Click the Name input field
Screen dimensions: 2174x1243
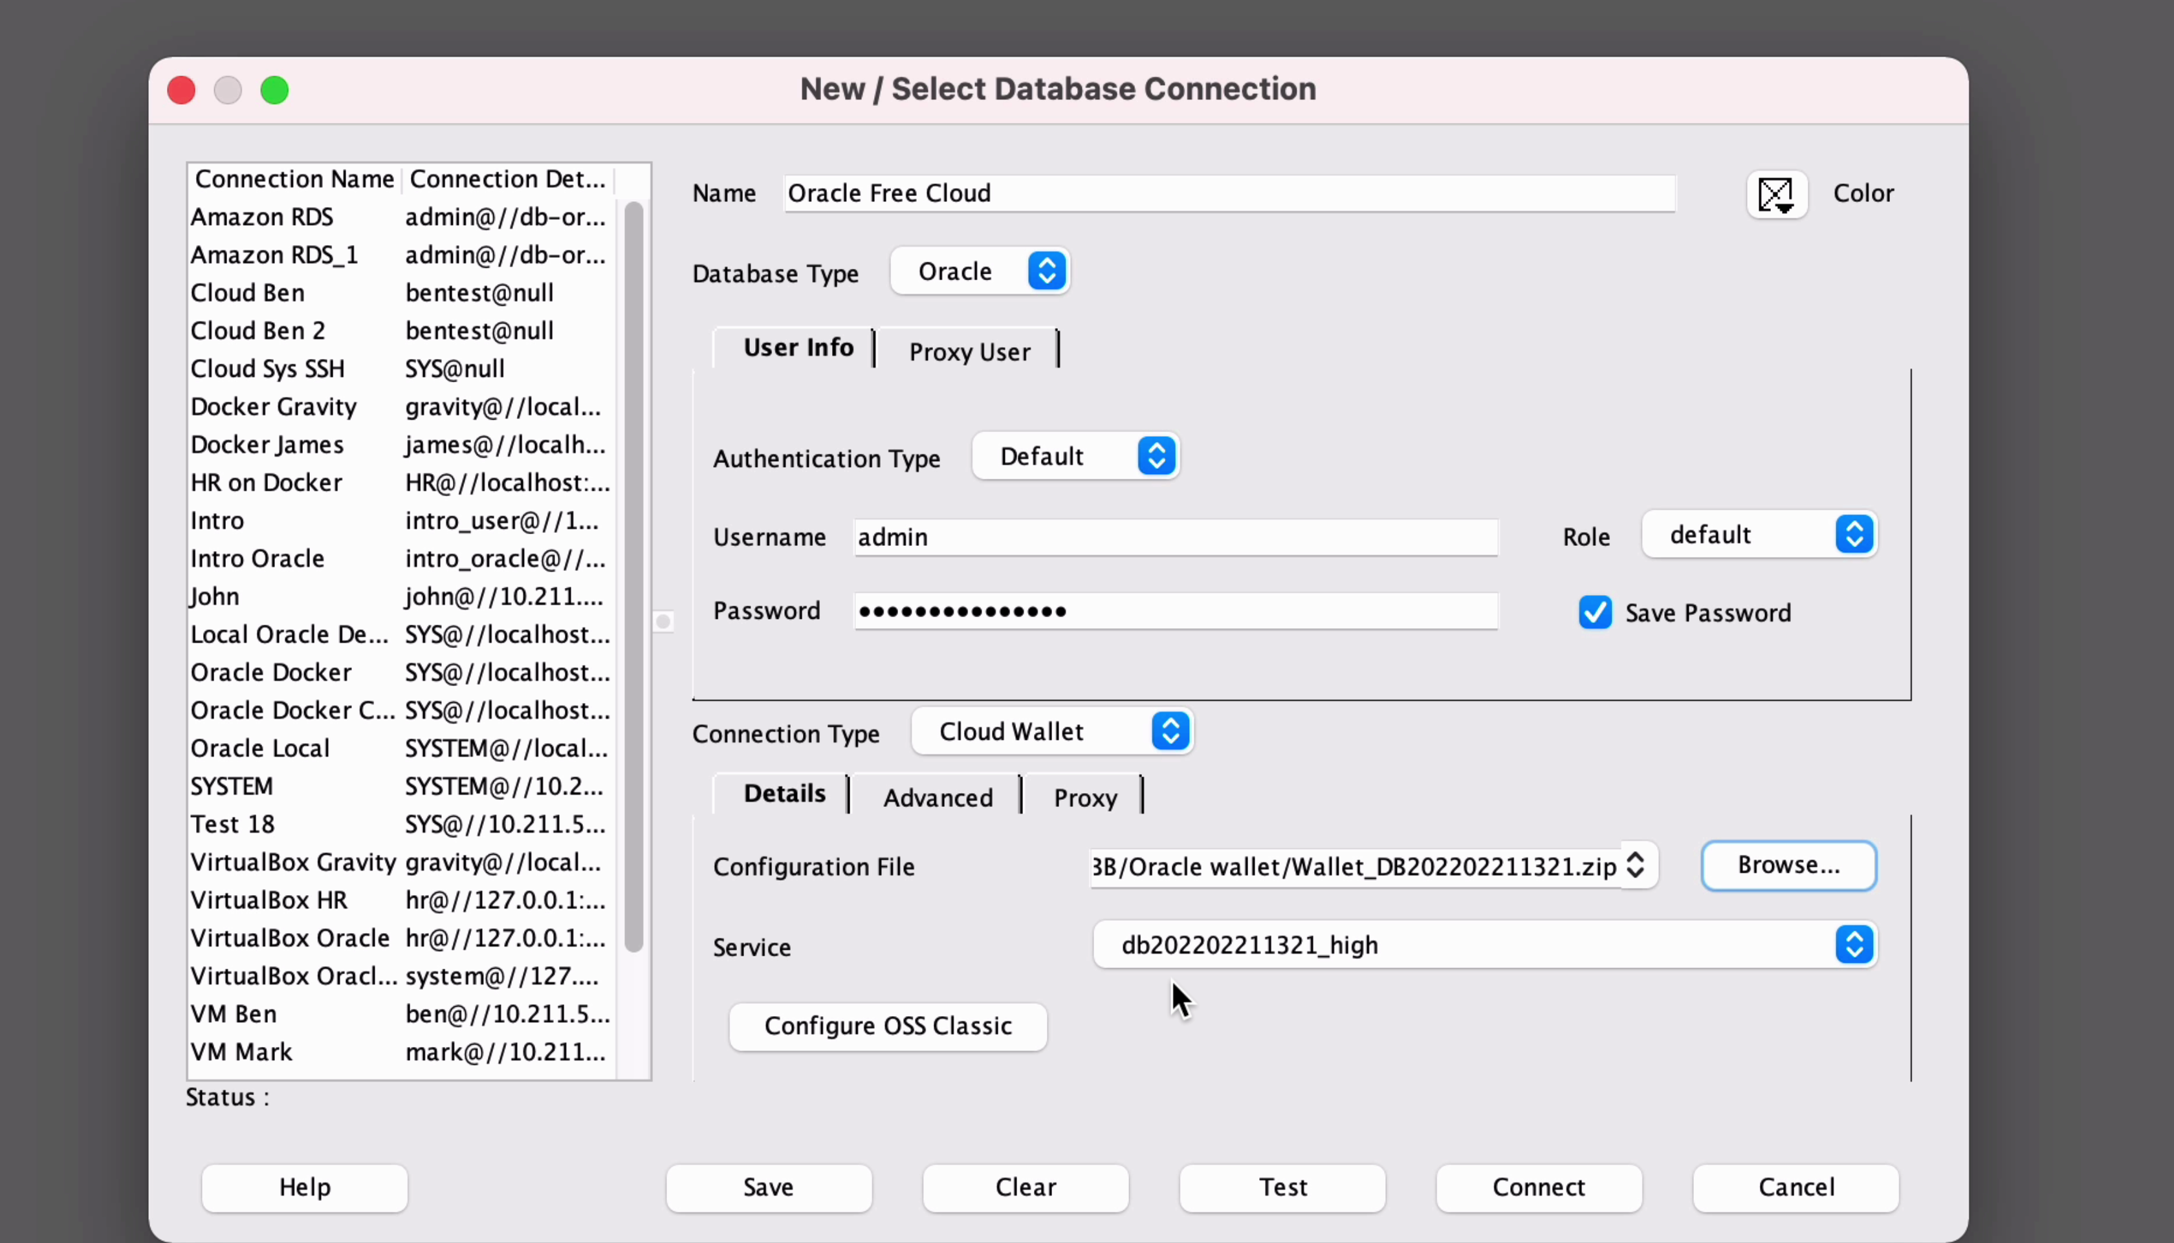1228,194
